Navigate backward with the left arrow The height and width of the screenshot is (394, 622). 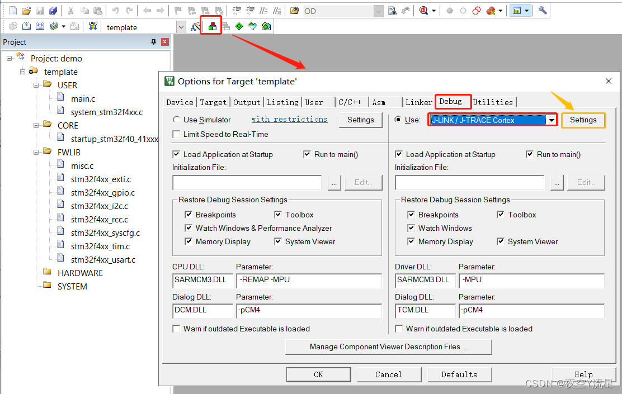[147, 11]
